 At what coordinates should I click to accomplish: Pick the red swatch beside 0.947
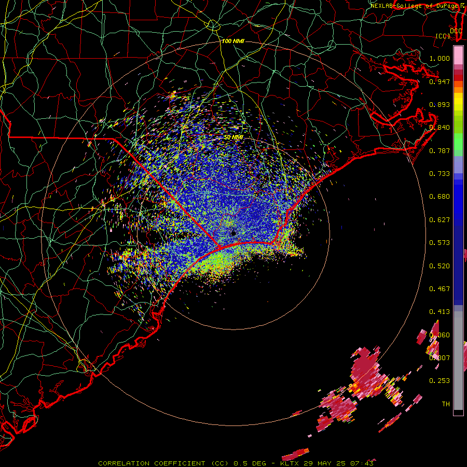click(x=458, y=78)
